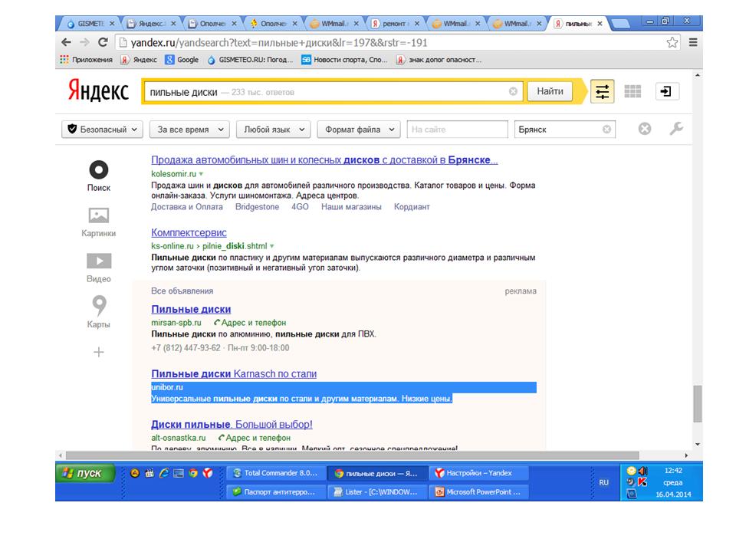Expand the За все время dropdown

(189, 129)
